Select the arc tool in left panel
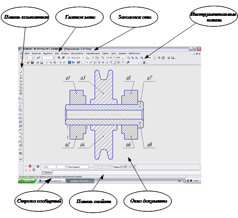Screen dimensions: 238x218 (x=21, y=114)
